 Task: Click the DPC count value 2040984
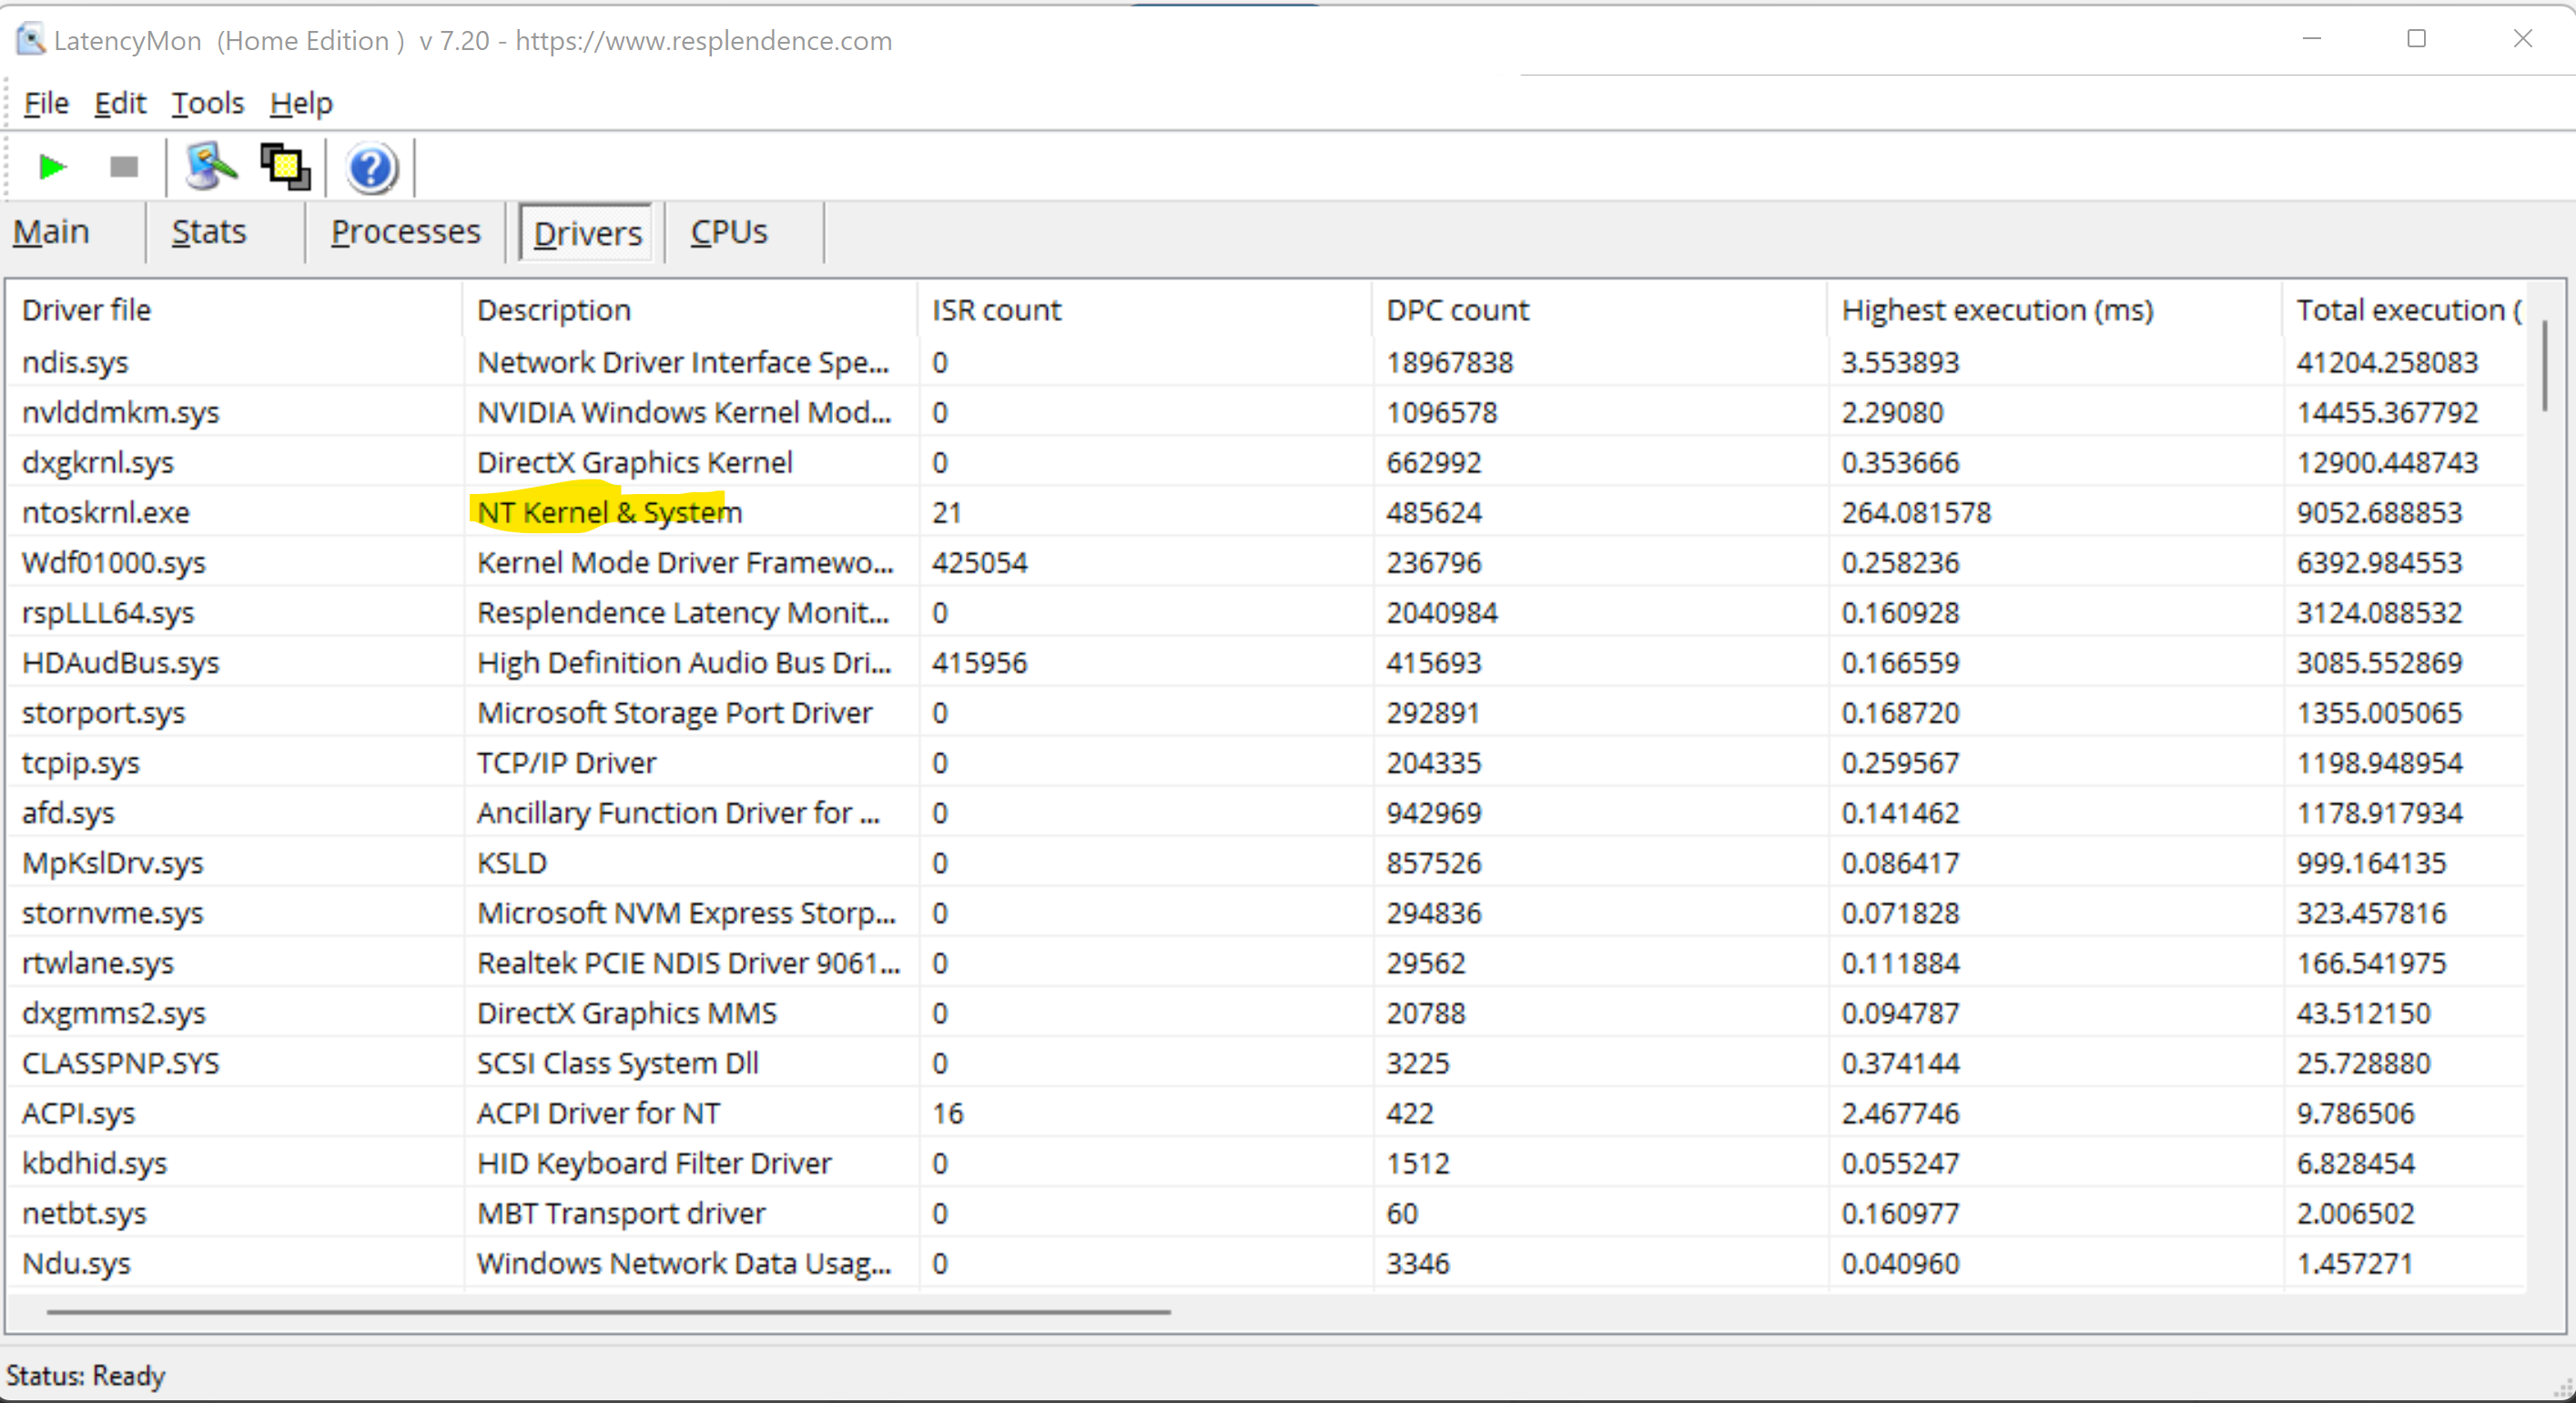pyautogui.click(x=1442, y=611)
